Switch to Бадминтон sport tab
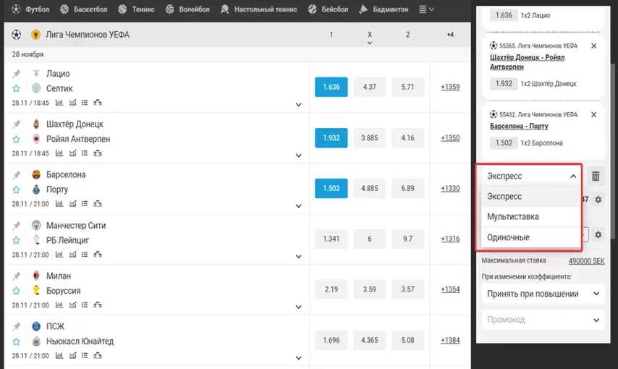This screenshot has height=369, width=618. [x=384, y=9]
